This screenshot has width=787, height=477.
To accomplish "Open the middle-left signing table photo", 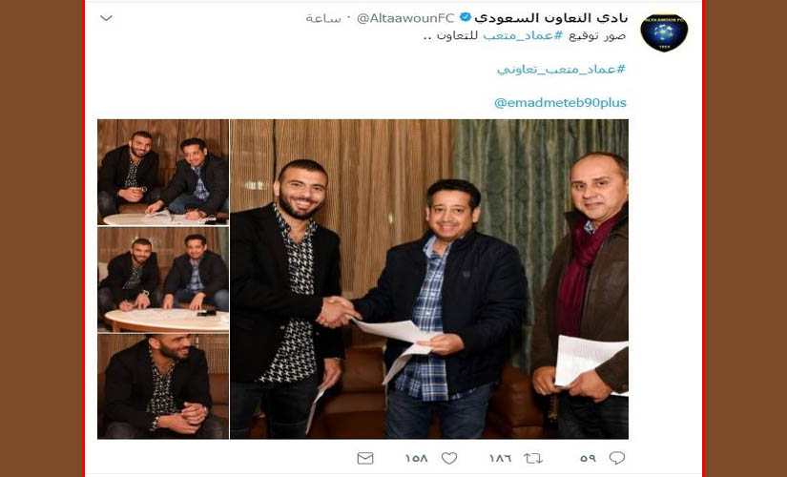I will pos(163,280).
